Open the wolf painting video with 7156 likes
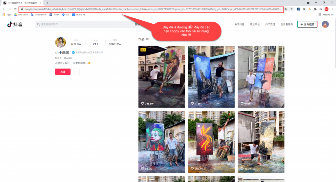Image resolution: width=336 pixels, height=182 pixels. (x=211, y=77)
